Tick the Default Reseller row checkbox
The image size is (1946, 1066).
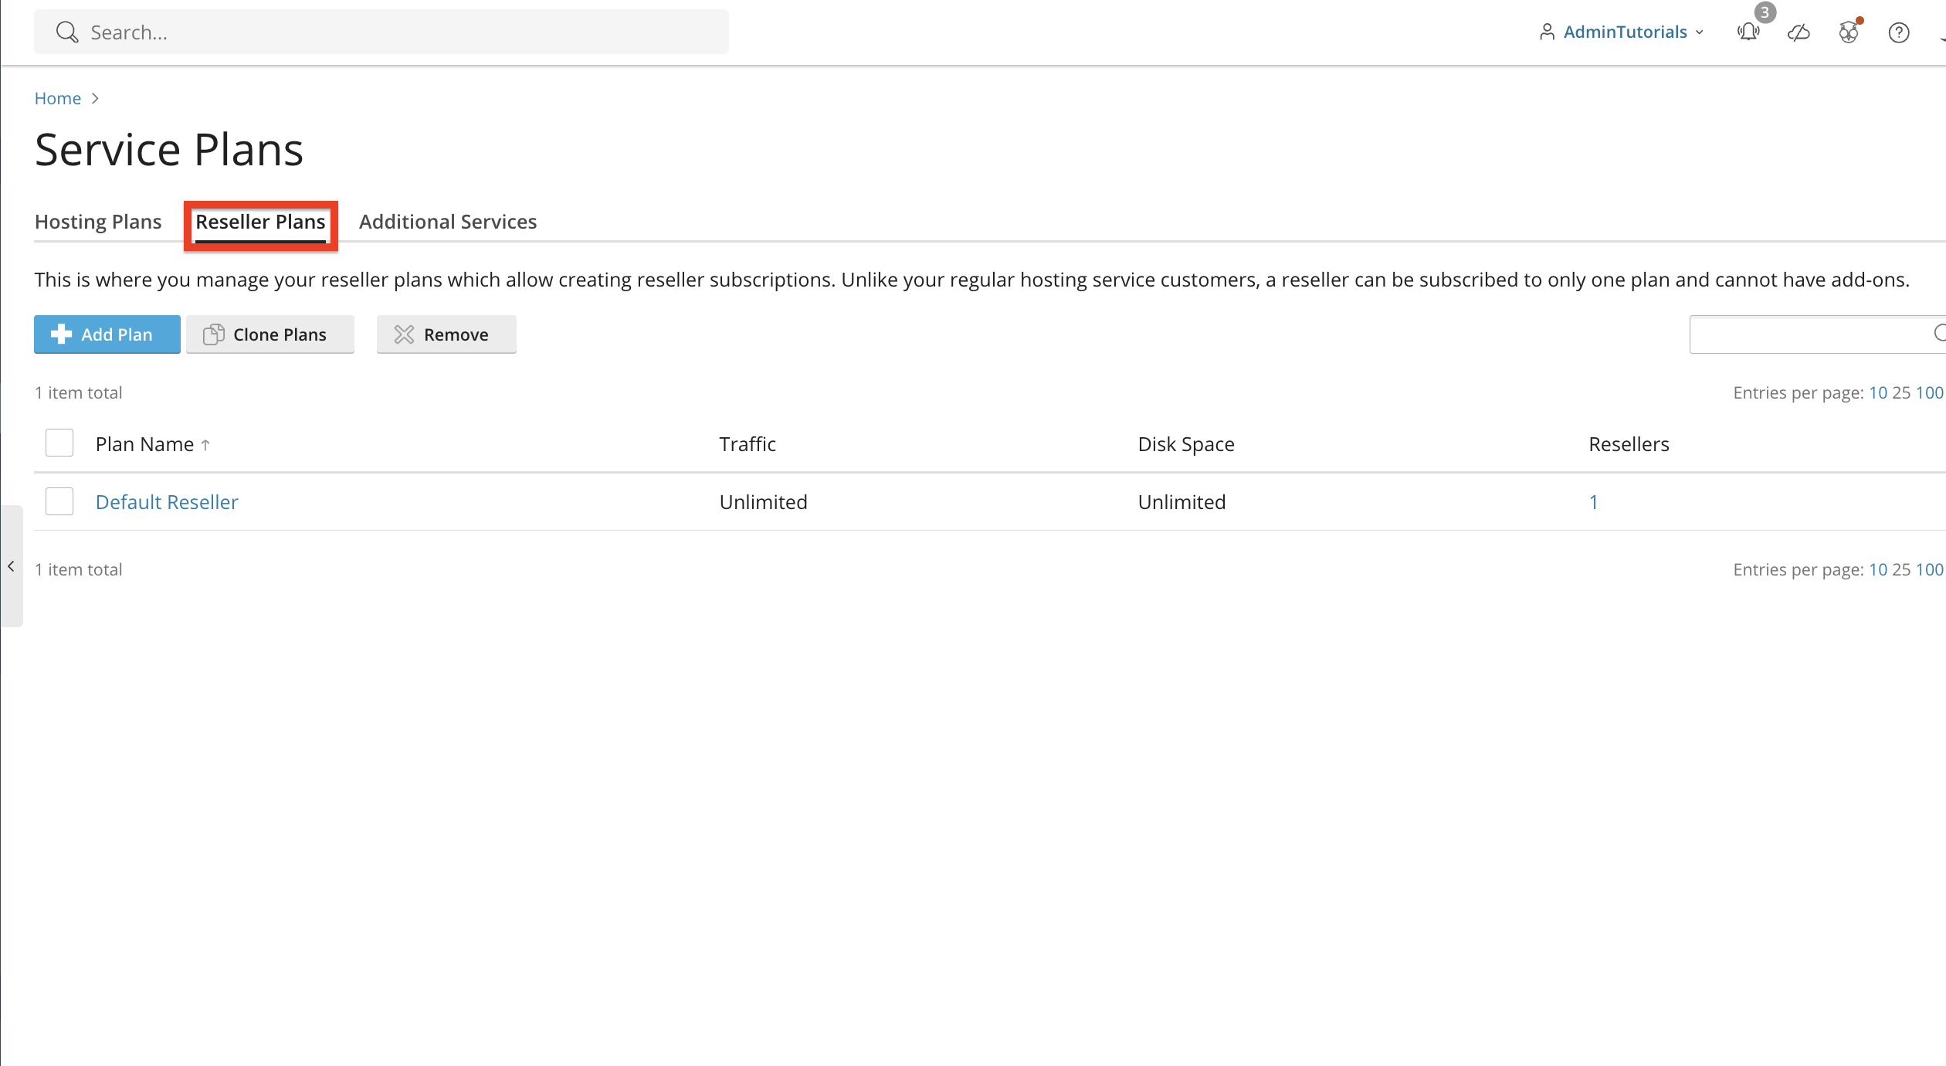(59, 501)
